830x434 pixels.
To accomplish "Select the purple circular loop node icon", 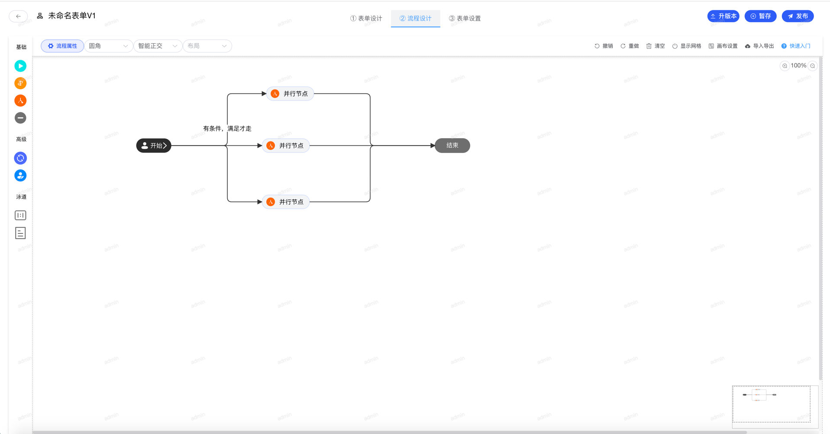I will point(20,158).
